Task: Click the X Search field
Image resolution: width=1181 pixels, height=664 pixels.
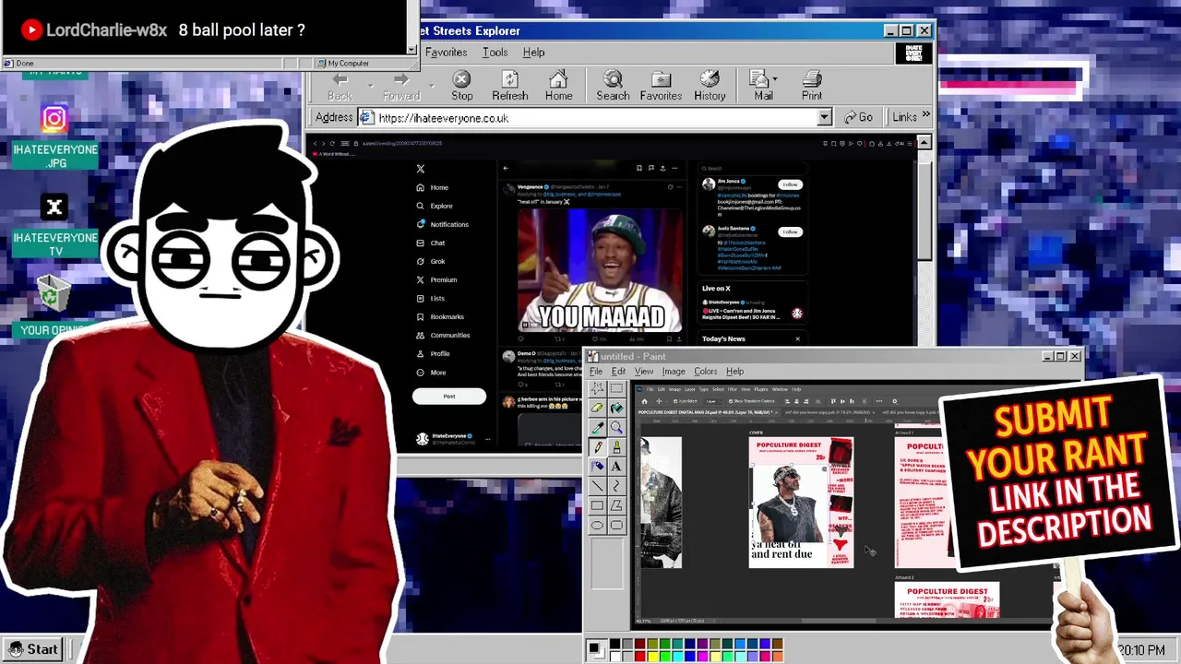Action: [752, 168]
